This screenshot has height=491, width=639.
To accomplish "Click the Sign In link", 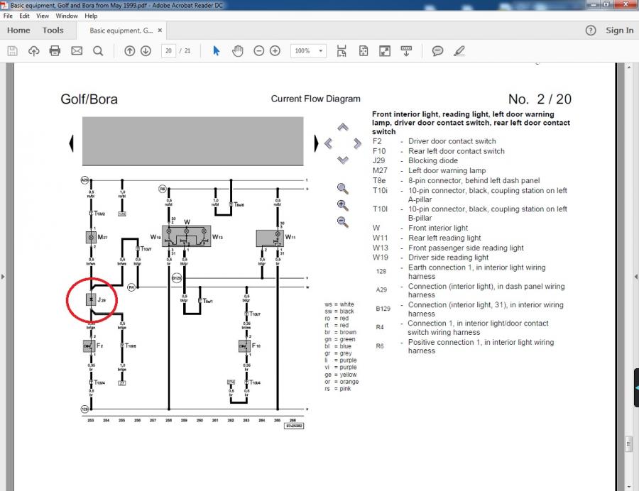I will coord(619,31).
